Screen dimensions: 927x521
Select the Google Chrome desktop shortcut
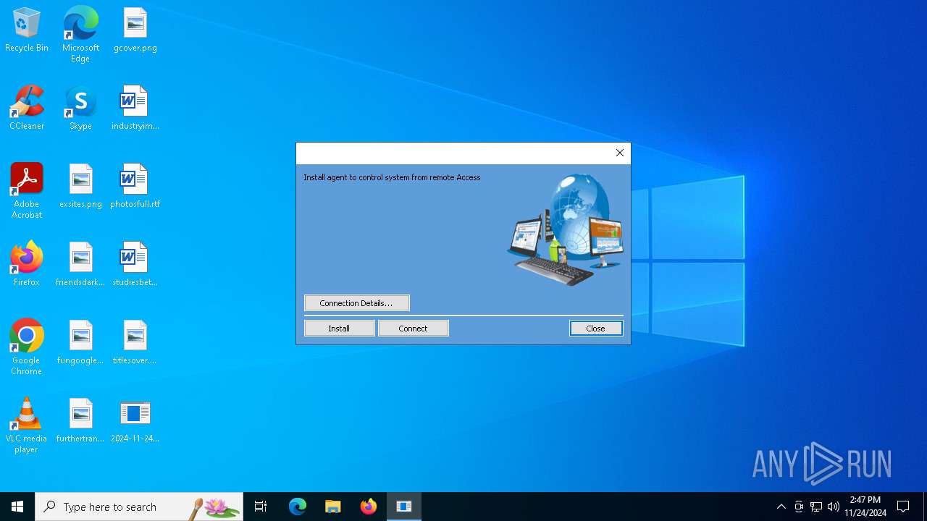pos(27,347)
